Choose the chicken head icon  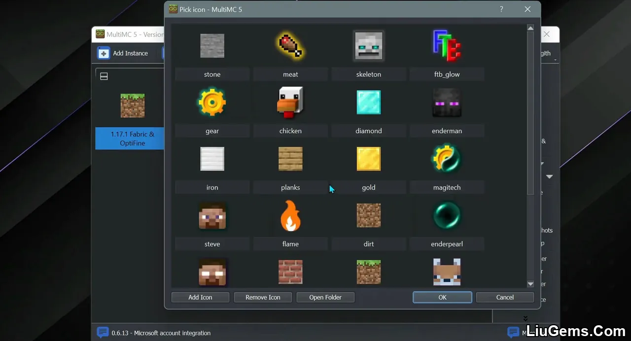pos(290,102)
